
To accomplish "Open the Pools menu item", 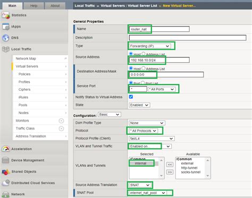I will [x=40, y=105].
